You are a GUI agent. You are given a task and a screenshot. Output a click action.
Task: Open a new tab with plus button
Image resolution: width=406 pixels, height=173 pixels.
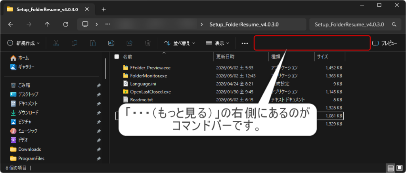click(x=104, y=10)
